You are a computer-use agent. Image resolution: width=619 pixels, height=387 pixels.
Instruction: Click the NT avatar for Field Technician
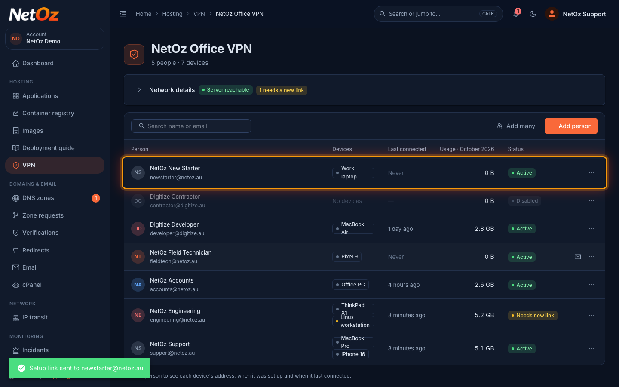138,257
